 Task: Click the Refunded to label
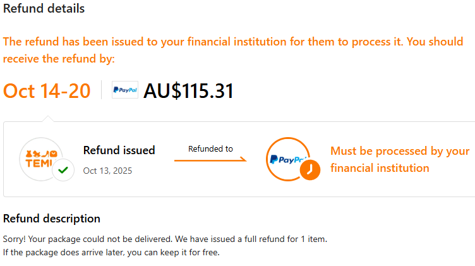(x=210, y=149)
